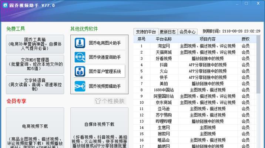Click the 客户管理系统 person icon
The width and height of the screenshot is (265, 148).
point(80,71)
